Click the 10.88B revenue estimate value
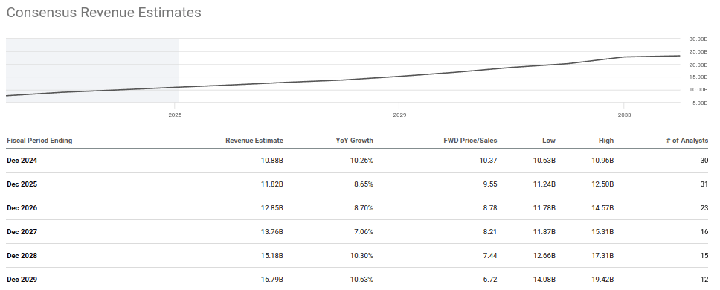The width and height of the screenshot is (720, 290). [x=272, y=161]
